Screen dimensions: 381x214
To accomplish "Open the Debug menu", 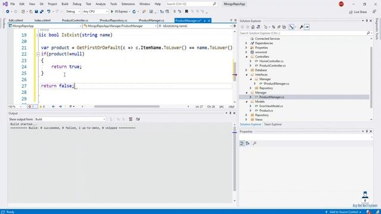I will (77, 4).
